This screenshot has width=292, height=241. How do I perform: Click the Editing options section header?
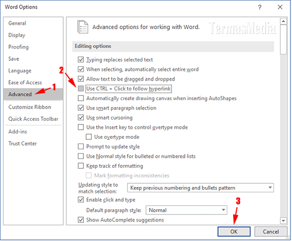pos(173,46)
